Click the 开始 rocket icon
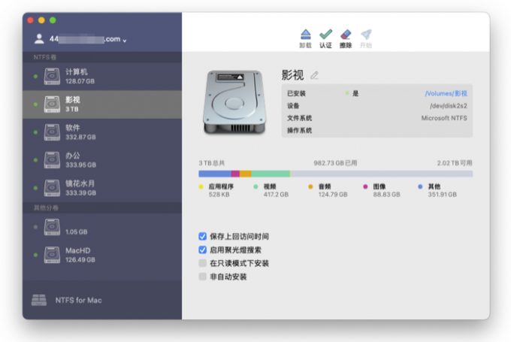Viewport: 511px width, 342px height. pos(366,35)
